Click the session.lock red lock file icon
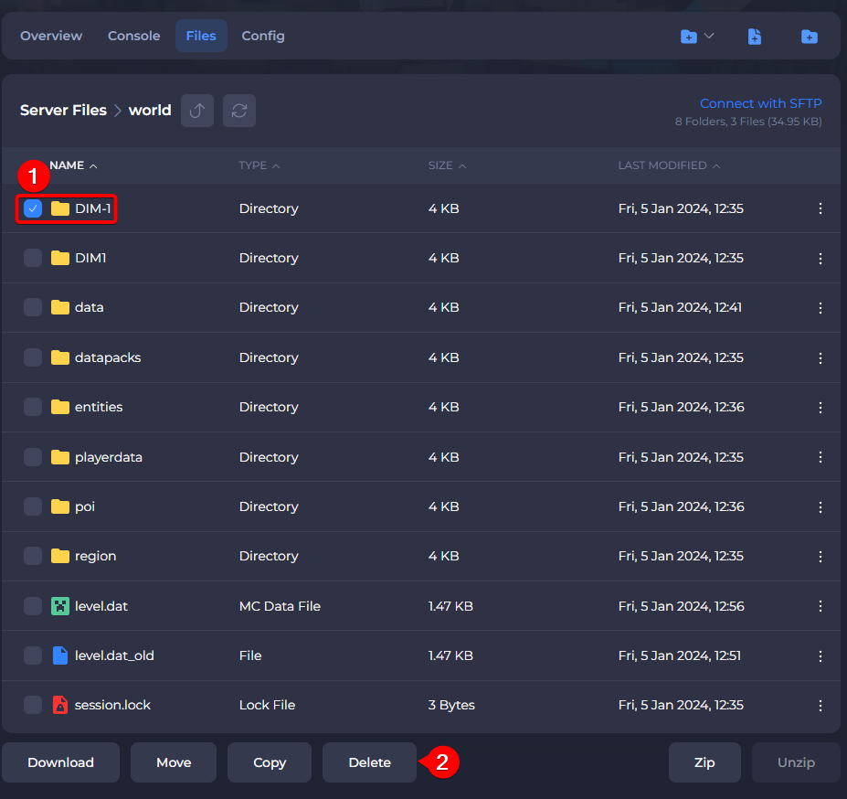This screenshot has height=799, width=847. point(60,705)
